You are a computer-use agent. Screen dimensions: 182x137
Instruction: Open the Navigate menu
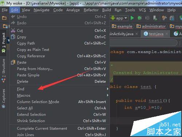pos(41,10)
